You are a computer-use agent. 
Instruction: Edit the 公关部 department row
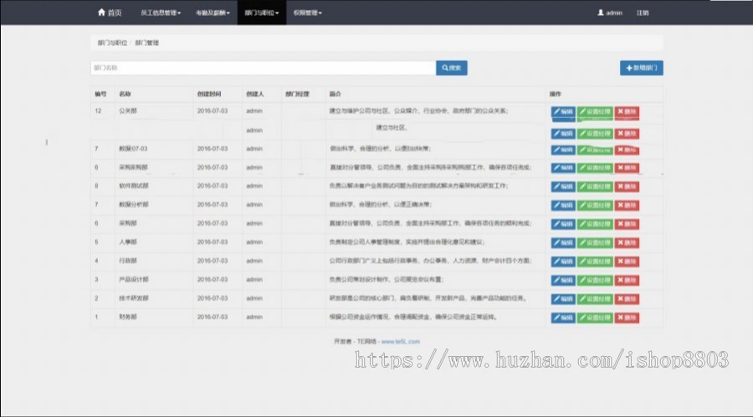click(x=563, y=112)
